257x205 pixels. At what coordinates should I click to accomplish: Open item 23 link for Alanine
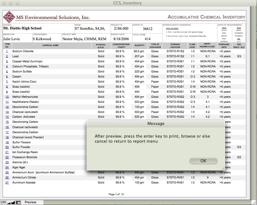(7, 162)
